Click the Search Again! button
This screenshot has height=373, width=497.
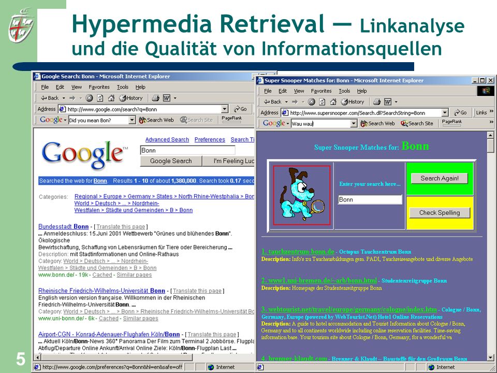coord(440,178)
